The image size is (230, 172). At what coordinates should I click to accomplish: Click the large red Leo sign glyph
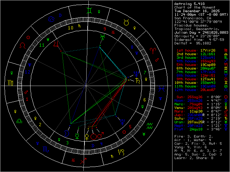(22, 46)
